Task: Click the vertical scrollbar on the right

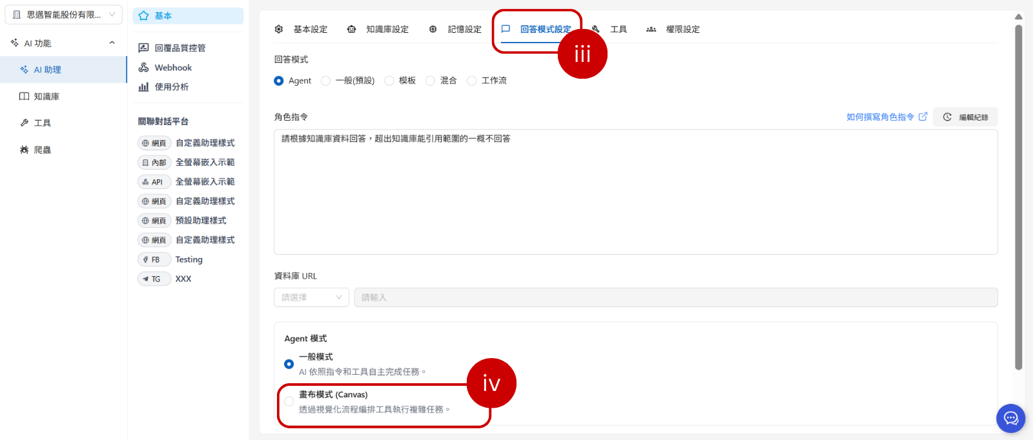Action: pyautogui.click(x=1018, y=194)
